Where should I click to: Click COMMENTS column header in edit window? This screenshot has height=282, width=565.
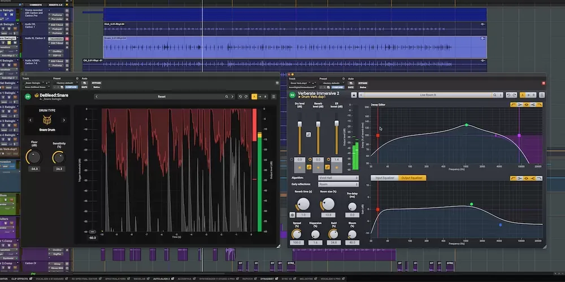click(x=36, y=5)
